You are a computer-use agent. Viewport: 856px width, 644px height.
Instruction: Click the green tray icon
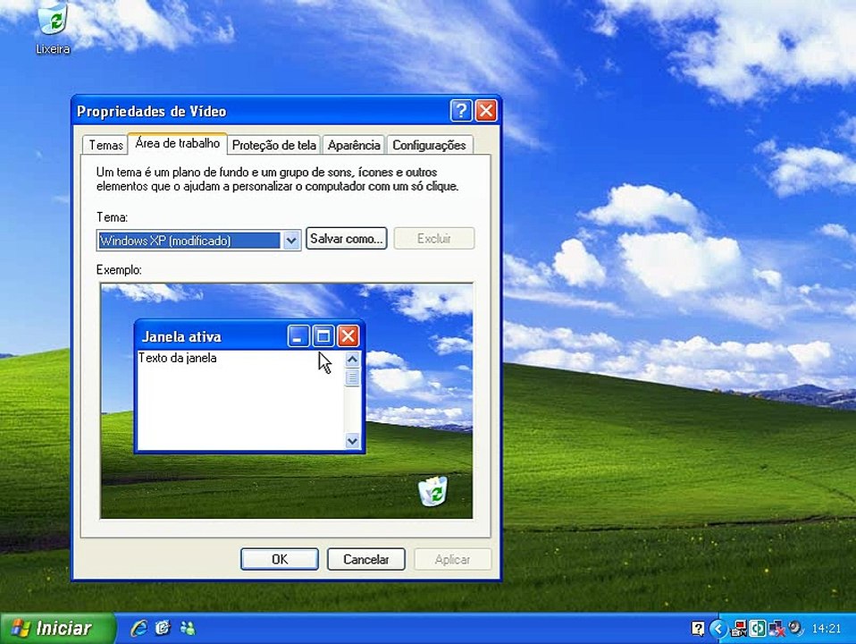pos(757,629)
